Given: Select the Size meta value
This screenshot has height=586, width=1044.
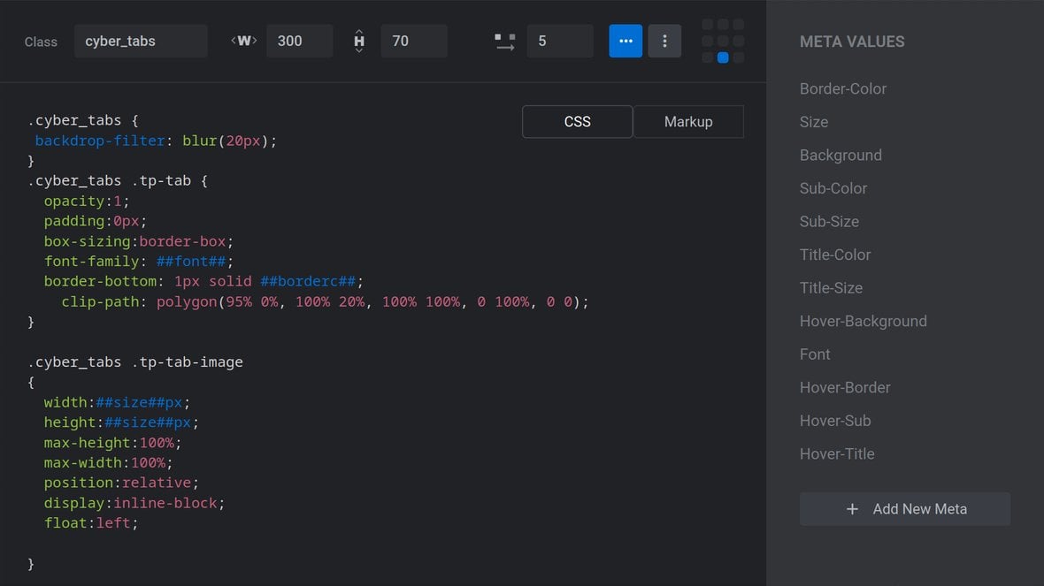Looking at the screenshot, I should (814, 122).
